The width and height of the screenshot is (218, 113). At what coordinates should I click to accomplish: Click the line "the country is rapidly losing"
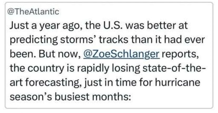[75, 69]
